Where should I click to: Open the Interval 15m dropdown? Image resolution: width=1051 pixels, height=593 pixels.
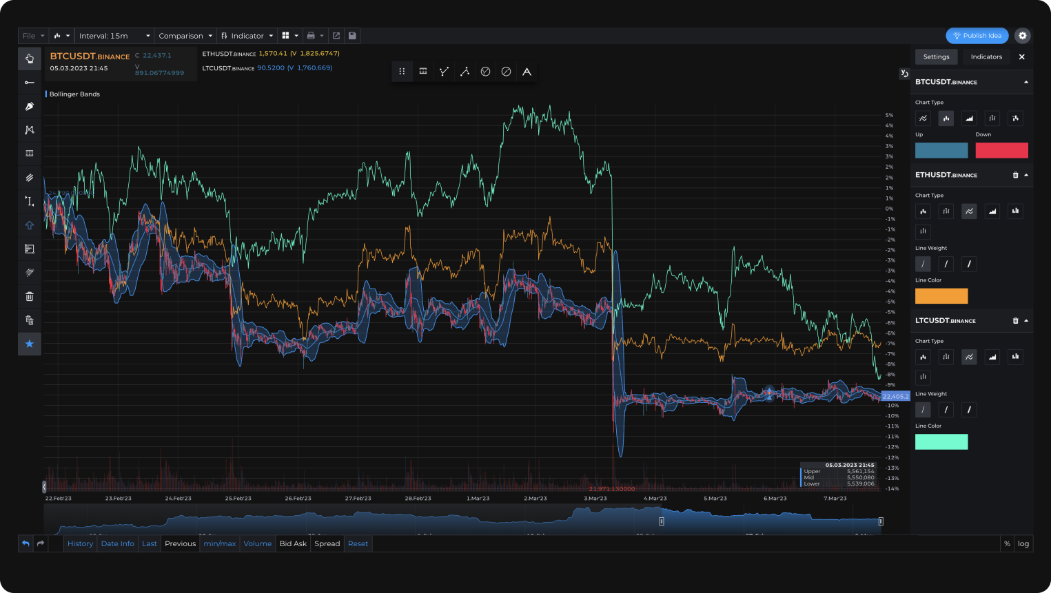coord(114,36)
